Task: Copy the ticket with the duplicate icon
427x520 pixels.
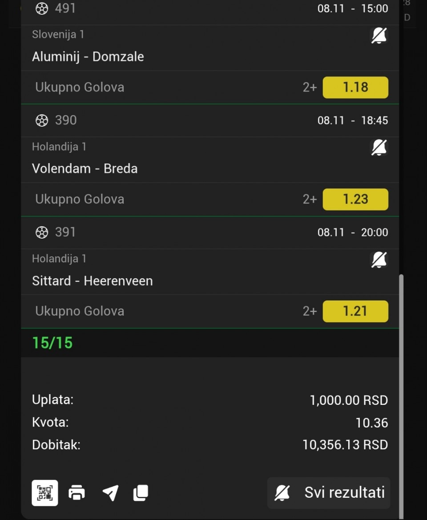Action: (141, 493)
